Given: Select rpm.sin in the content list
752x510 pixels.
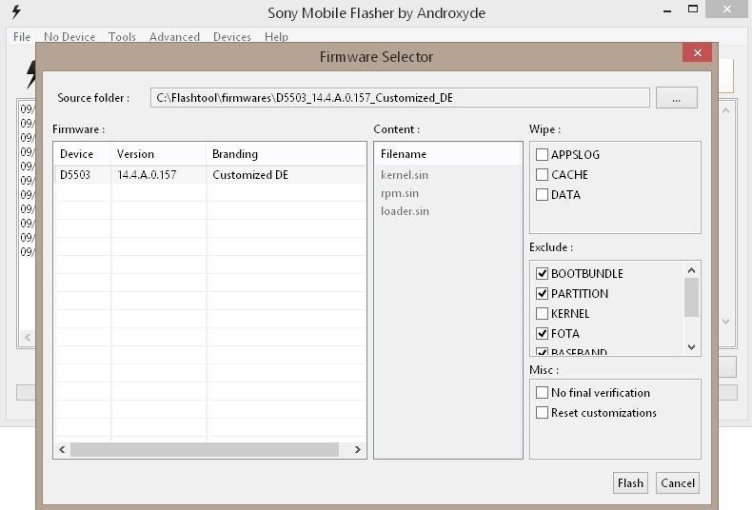Looking at the screenshot, I should [x=400, y=193].
